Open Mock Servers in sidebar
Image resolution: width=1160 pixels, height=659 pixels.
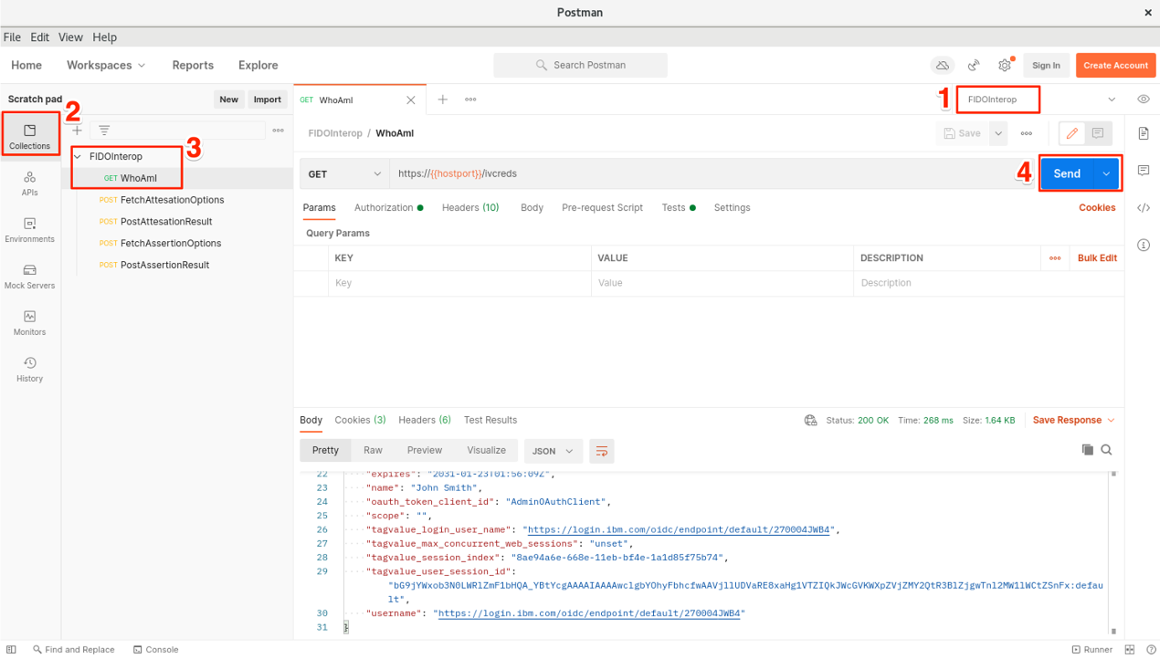(x=30, y=277)
